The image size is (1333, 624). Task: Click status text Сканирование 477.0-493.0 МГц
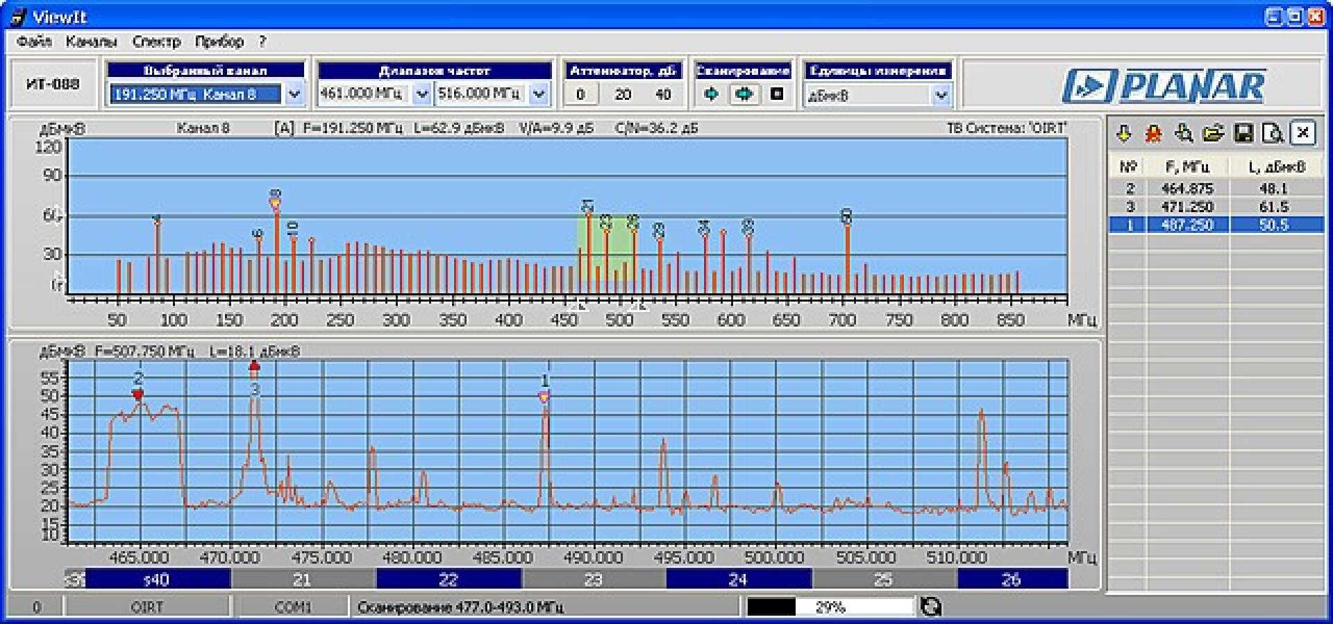(x=460, y=607)
